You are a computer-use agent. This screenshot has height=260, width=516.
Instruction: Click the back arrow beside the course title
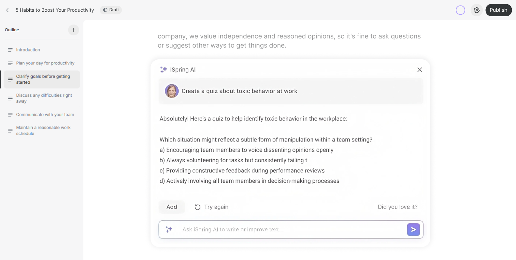pyautogui.click(x=7, y=10)
